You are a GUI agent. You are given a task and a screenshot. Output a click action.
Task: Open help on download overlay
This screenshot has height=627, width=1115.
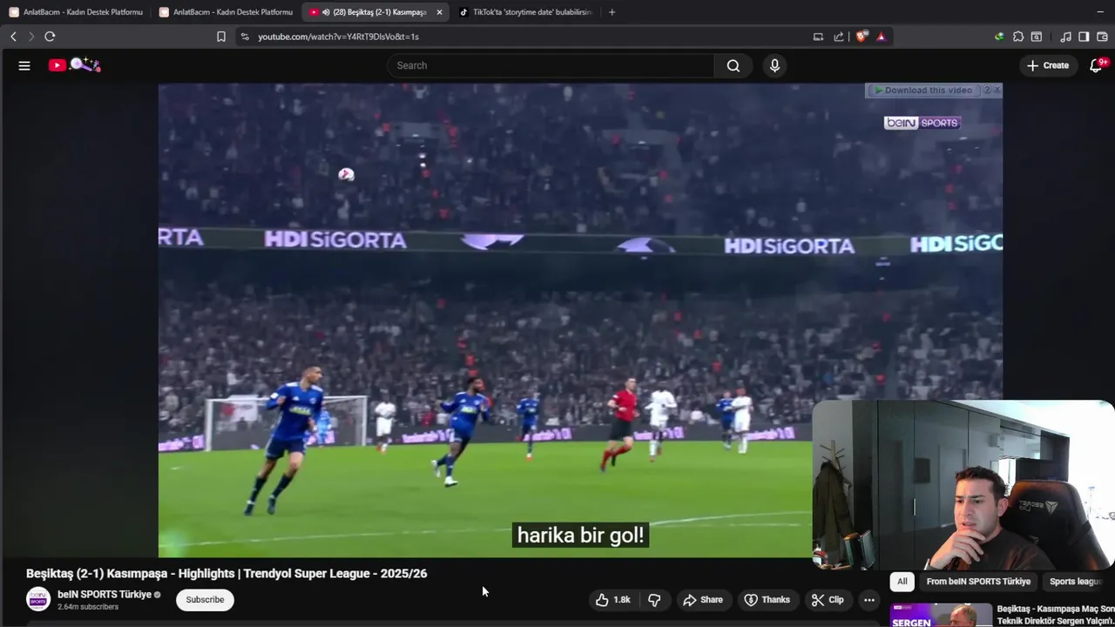987,91
